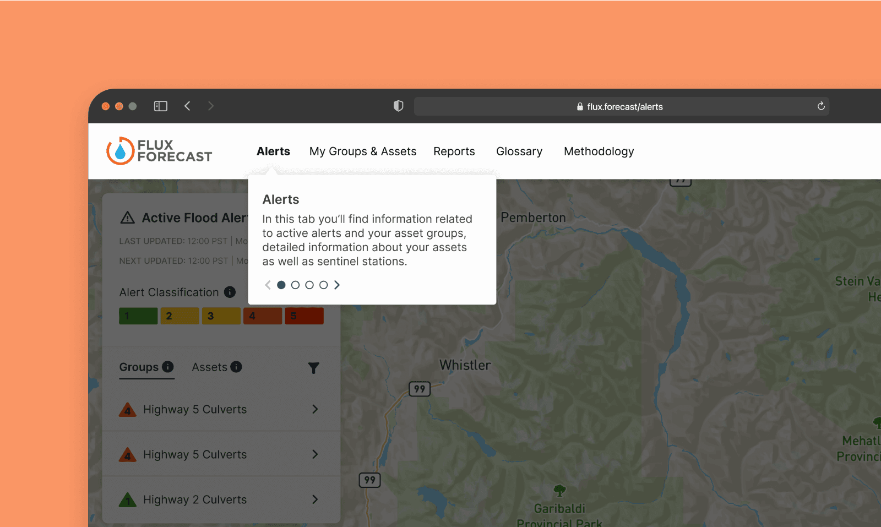Expand second Highway 5 Culverts chevron
This screenshot has height=527, width=881.
[315, 454]
